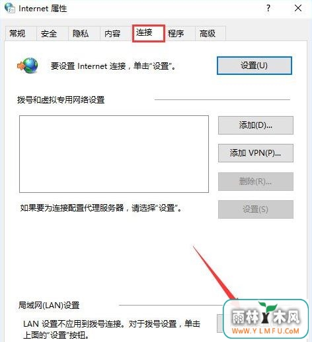Click the Internet 属性 title bar icon

tap(10, 8)
